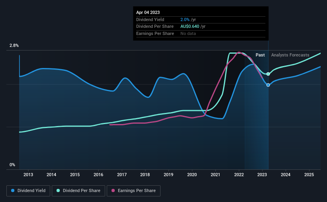This screenshot has height=202, width=327.
Task: Toggle the Earnings Per Share legend button
Action: click(133, 191)
